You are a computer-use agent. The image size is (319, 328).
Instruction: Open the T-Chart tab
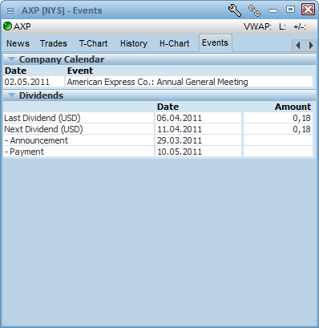point(93,43)
